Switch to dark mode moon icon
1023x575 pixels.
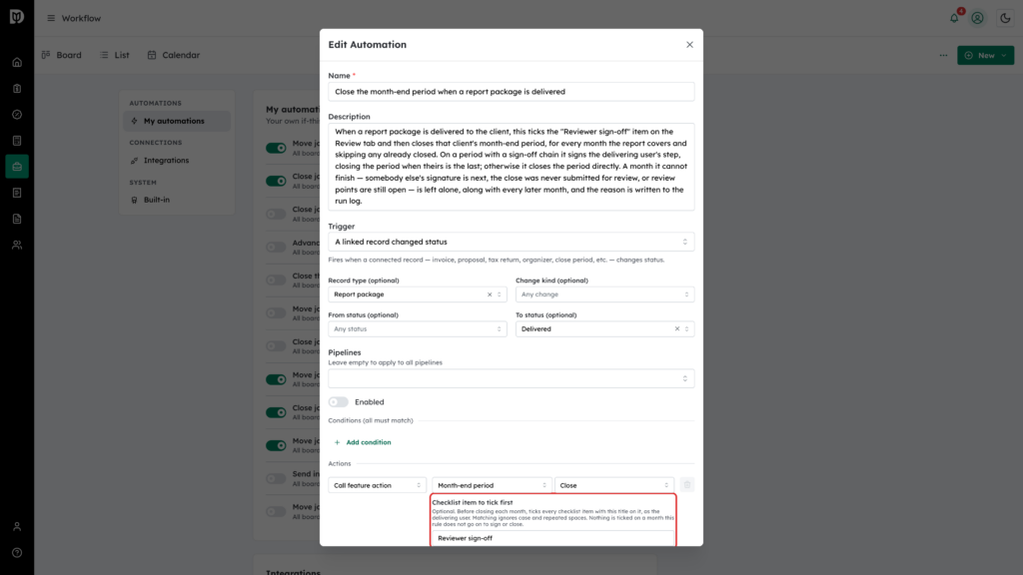1005,18
